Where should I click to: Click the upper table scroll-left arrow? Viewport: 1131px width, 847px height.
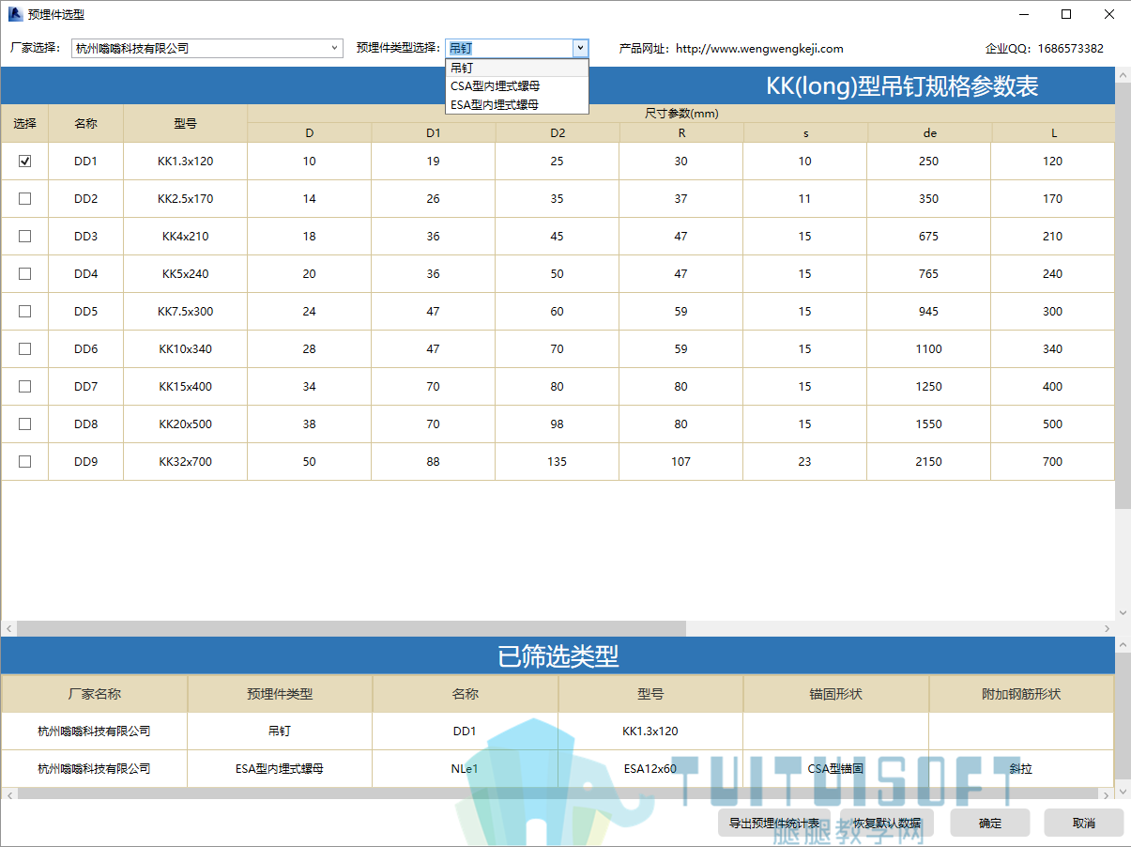(8, 628)
